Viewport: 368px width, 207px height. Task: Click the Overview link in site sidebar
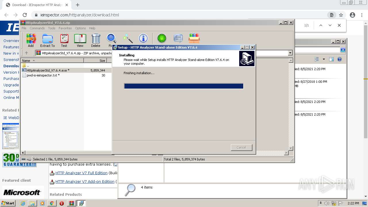[11, 41]
